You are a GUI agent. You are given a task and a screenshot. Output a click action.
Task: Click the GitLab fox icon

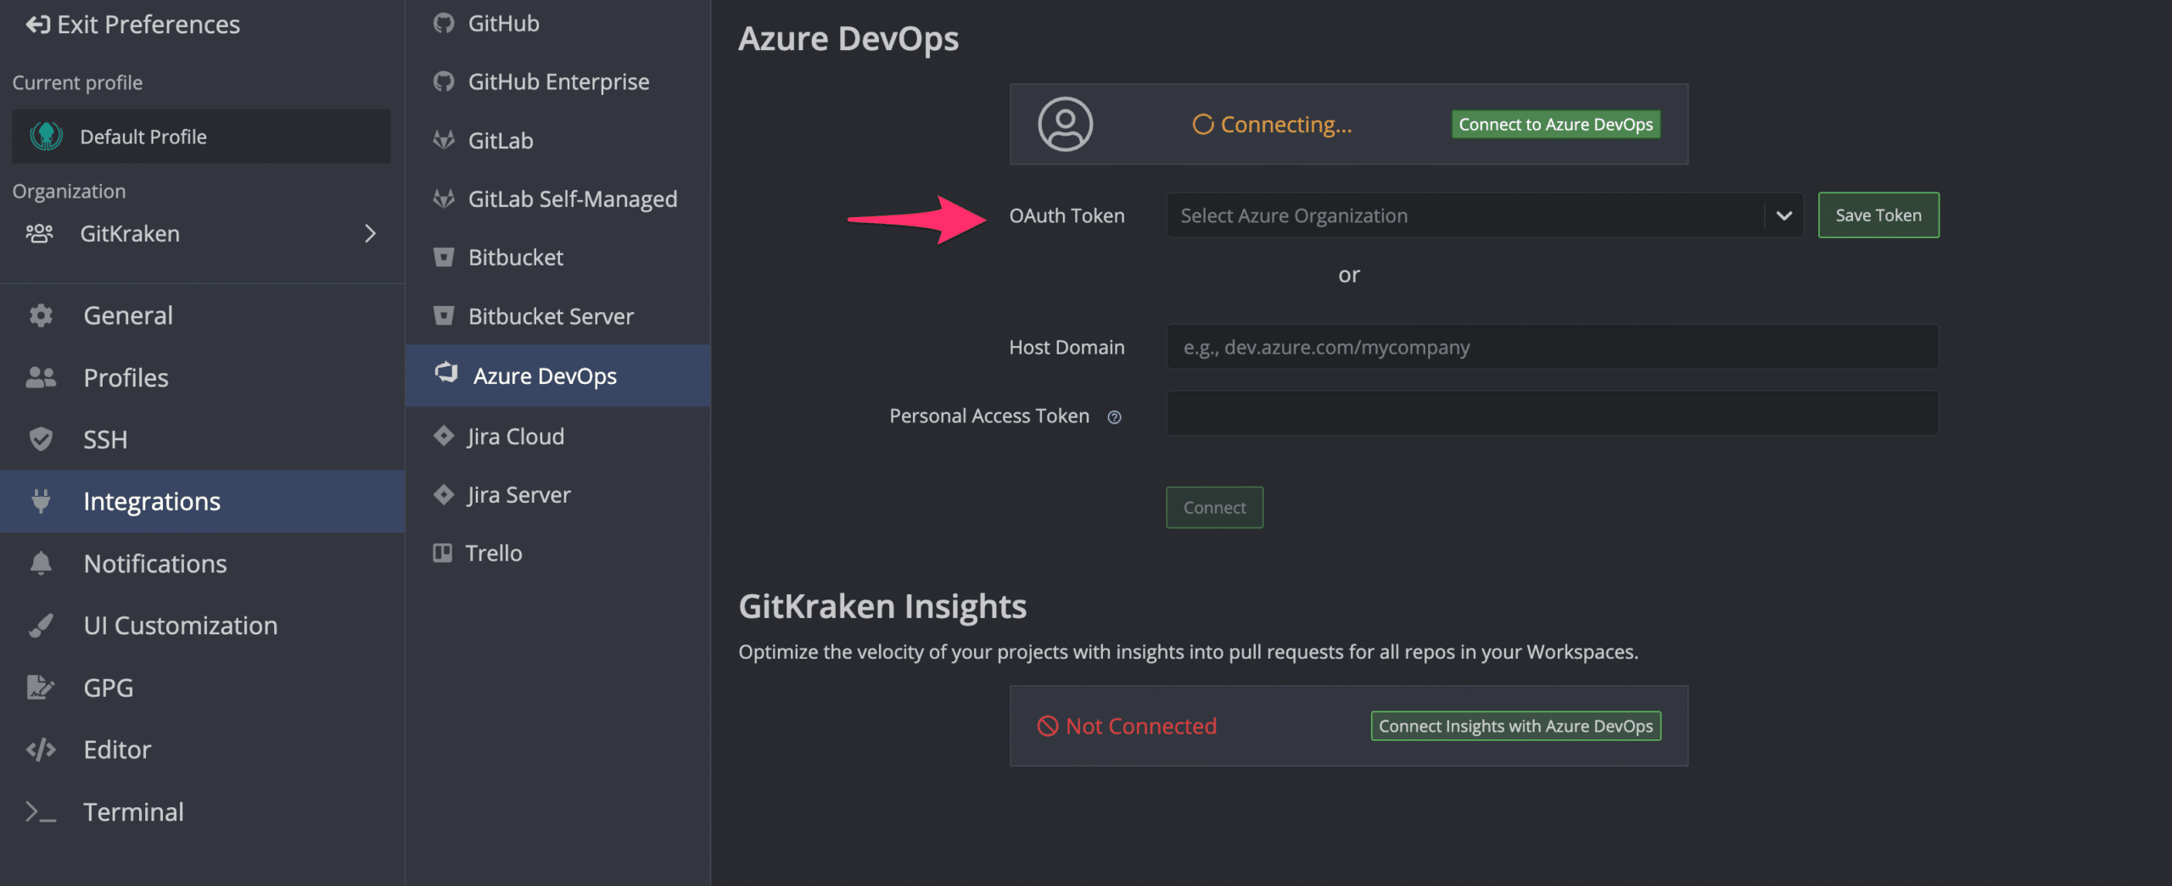pos(444,140)
